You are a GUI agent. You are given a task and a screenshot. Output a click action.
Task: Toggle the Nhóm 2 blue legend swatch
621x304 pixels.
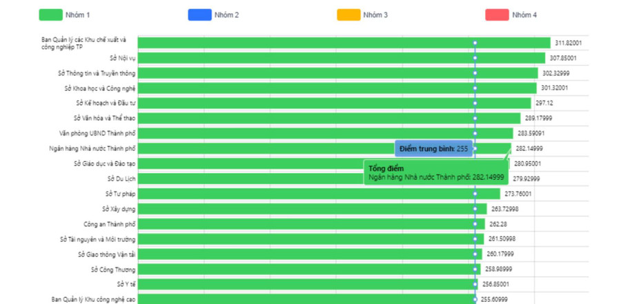coord(199,15)
